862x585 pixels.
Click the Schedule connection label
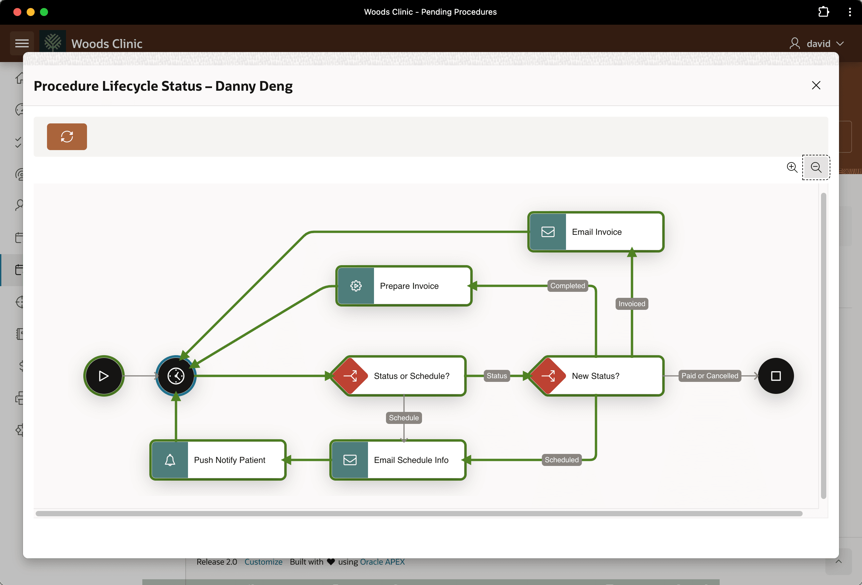[404, 418]
